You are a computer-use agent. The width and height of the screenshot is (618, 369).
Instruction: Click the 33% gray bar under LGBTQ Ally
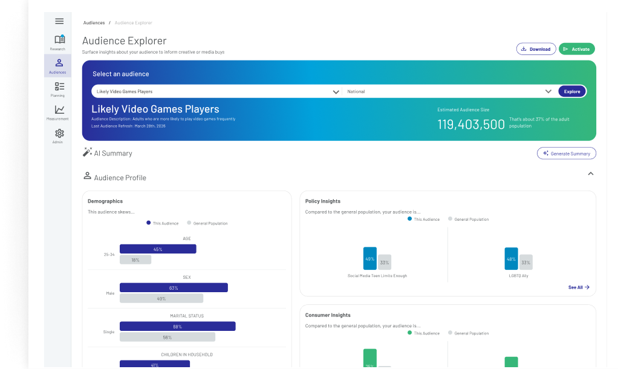[x=525, y=262]
